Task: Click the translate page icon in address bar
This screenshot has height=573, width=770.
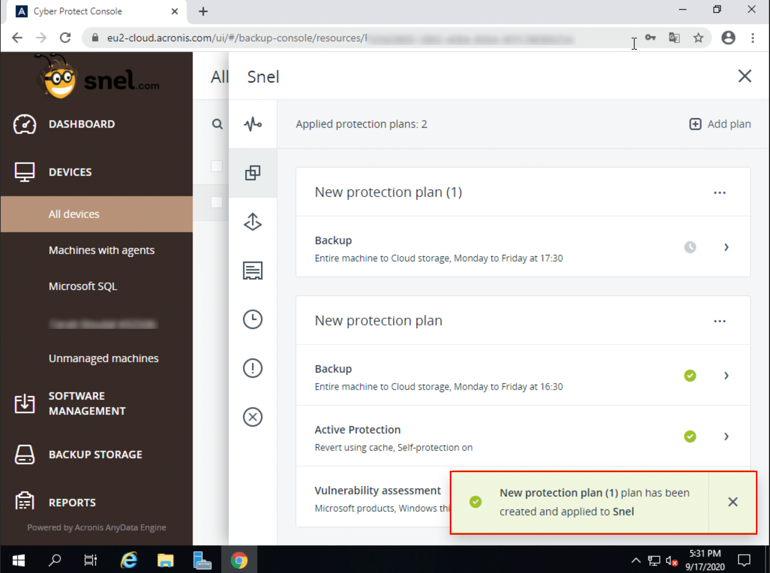Action: click(x=674, y=38)
